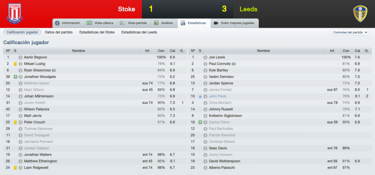Click the star icon beside John Fleck

tap(200, 96)
